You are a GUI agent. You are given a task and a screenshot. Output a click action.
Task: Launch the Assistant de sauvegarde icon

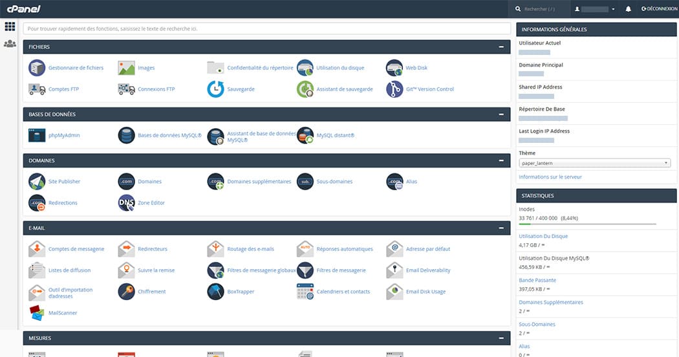(305, 89)
